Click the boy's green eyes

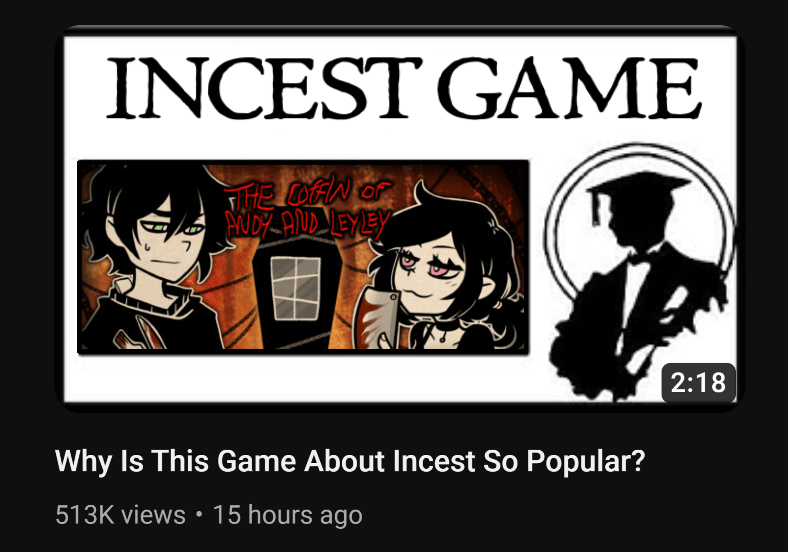pyautogui.click(x=174, y=229)
